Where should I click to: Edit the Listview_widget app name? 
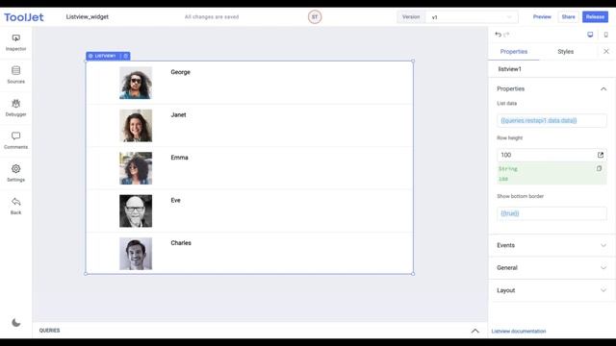point(88,17)
